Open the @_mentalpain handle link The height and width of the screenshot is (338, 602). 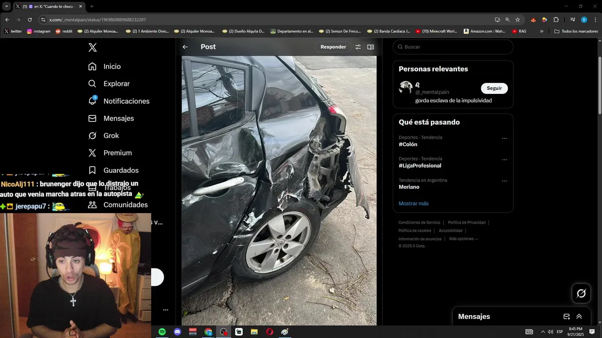[432, 92]
